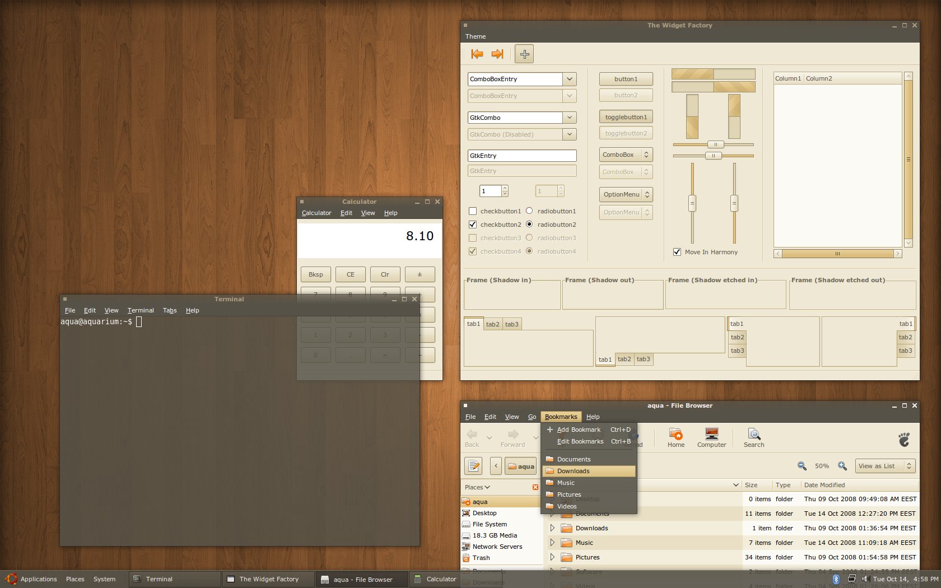This screenshot has width=941, height=588.
Task: Toggle the Move In Harmony checkbox
Action: click(677, 252)
